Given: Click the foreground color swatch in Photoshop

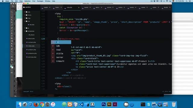Looking at the screenshot, I should pyautogui.click(x=11, y=66).
